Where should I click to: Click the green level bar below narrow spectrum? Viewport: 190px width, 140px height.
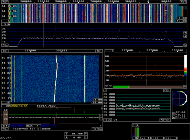[121, 87]
